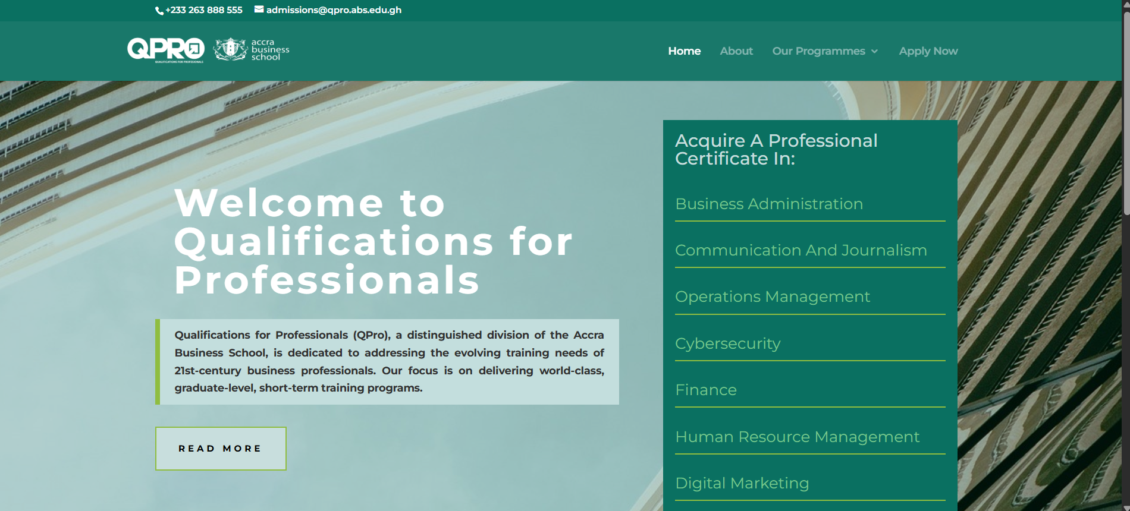Click the envelope email icon
1130x511 pixels.
pyautogui.click(x=259, y=9)
